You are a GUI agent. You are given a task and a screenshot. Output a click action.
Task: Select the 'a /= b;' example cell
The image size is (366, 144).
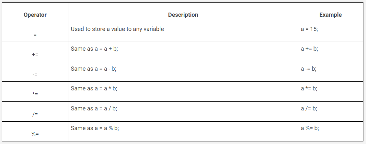tap(309, 108)
